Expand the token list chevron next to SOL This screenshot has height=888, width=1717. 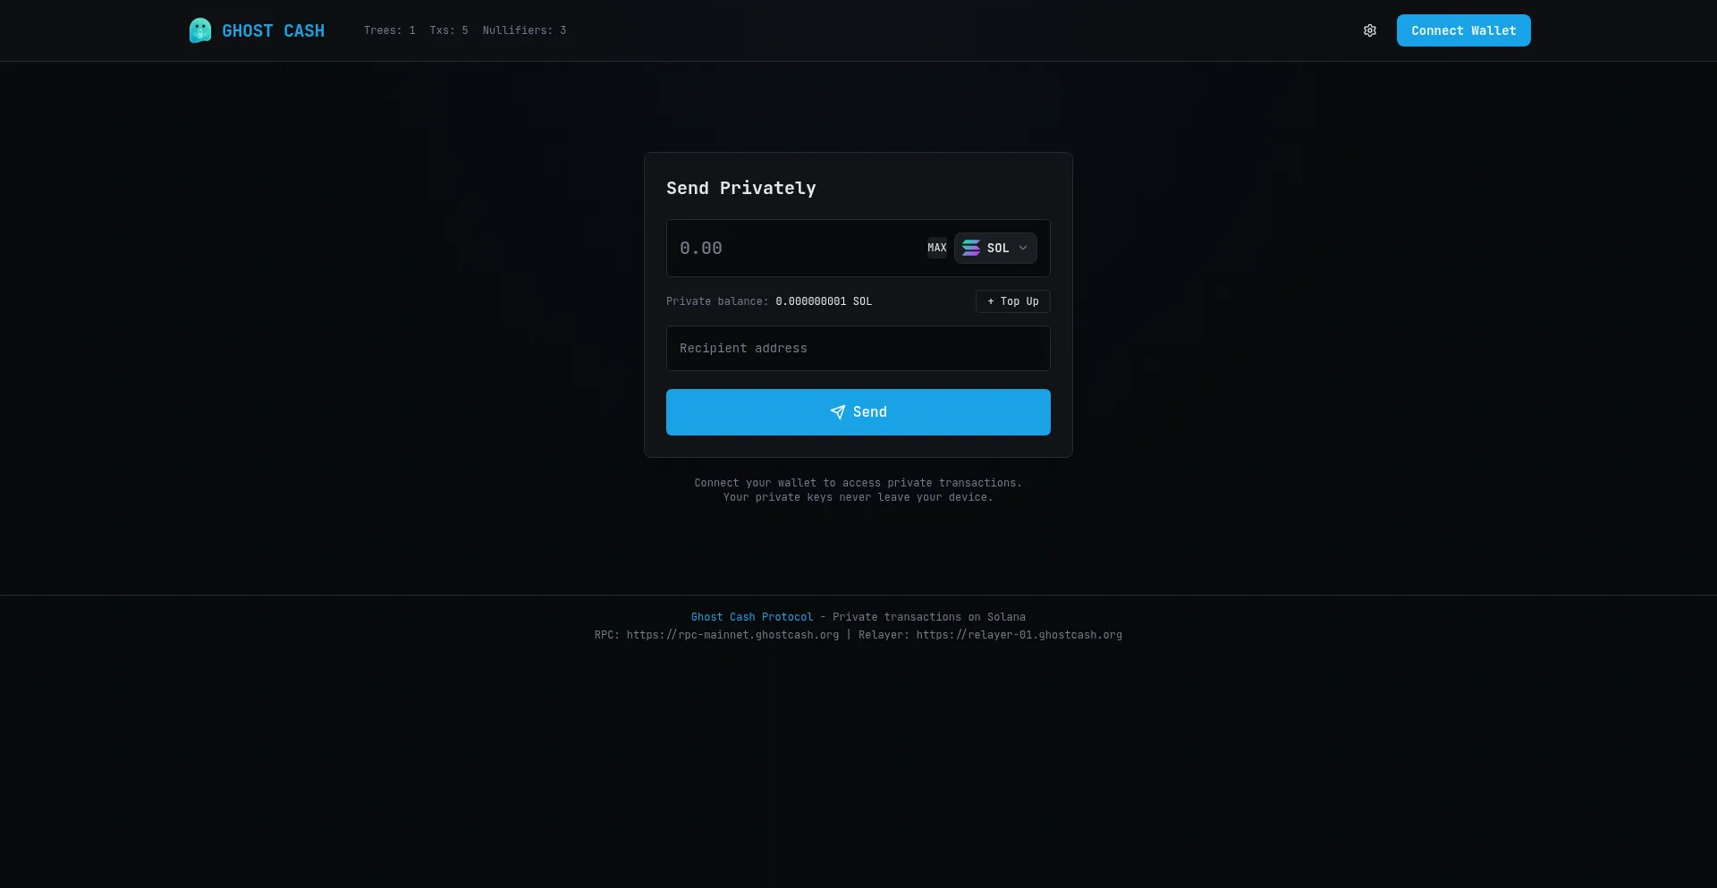coord(1024,248)
